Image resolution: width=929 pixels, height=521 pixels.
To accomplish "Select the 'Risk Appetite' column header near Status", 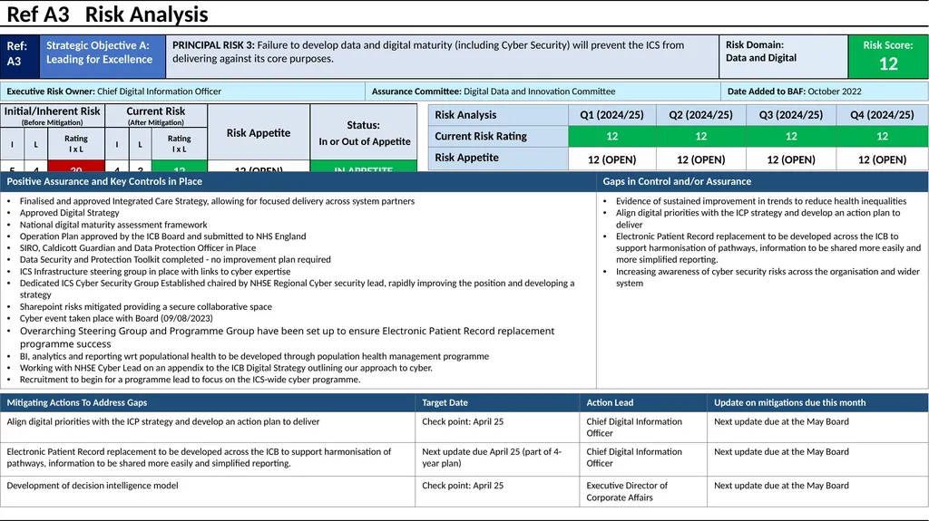I will click(259, 132).
